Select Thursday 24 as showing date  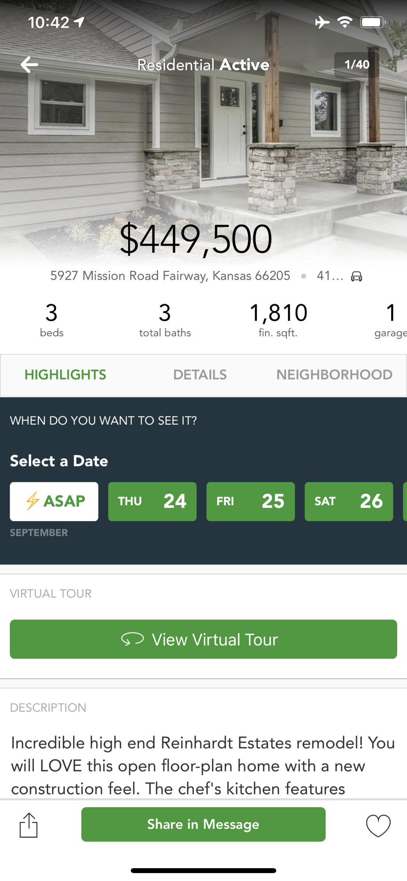[152, 501]
